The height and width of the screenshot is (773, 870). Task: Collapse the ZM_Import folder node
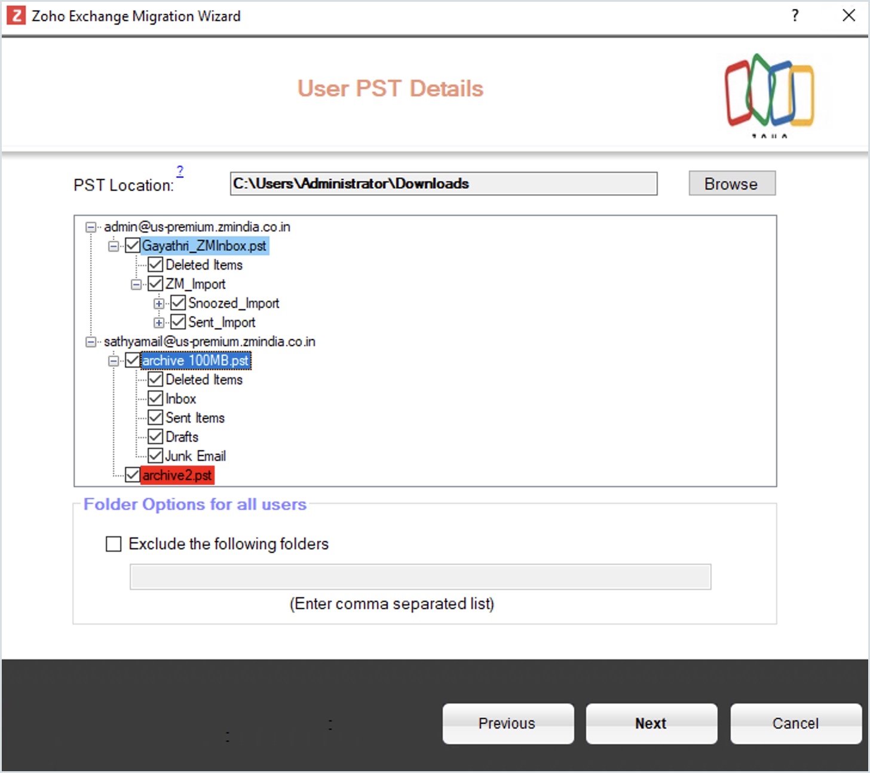tap(136, 285)
